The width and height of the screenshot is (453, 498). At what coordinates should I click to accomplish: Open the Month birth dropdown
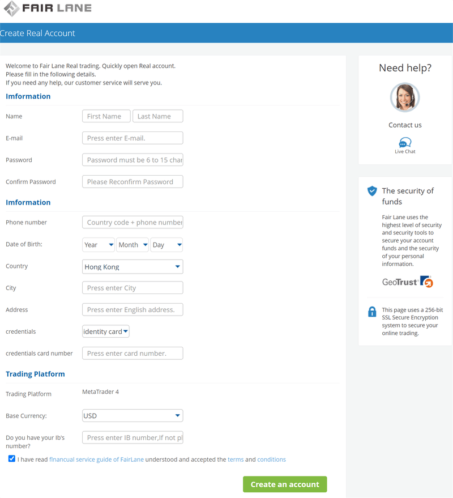tap(133, 245)
